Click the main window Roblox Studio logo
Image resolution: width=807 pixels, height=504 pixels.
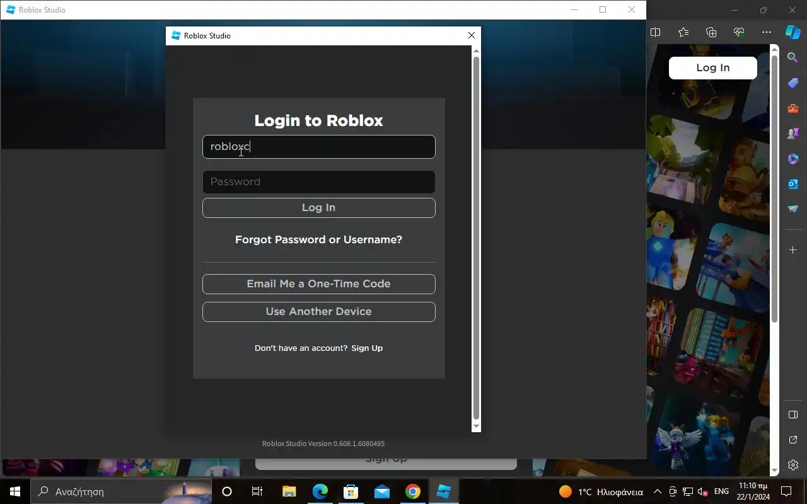11,10
